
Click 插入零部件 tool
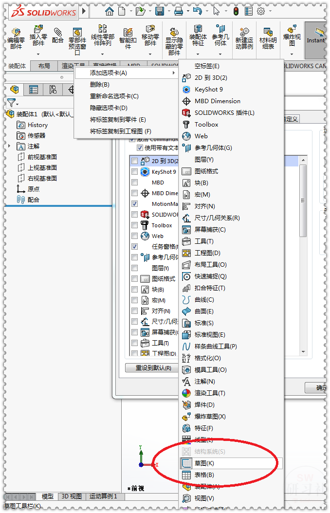tap(38, 36)
